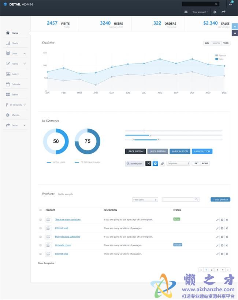
Task: Click the paperclip attachment icon button
Action: point(162,164)
